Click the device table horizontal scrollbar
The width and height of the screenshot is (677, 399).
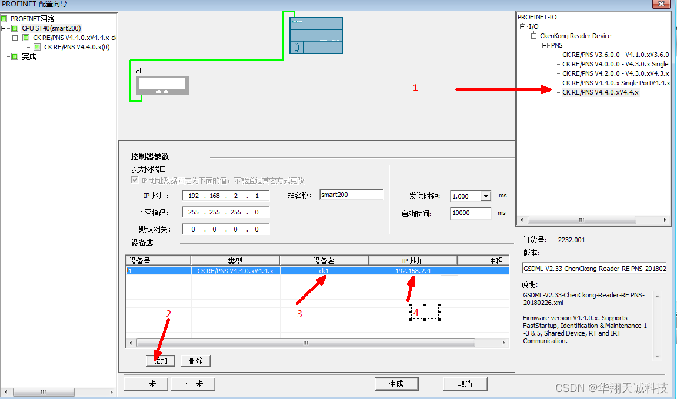click(306, 343)
